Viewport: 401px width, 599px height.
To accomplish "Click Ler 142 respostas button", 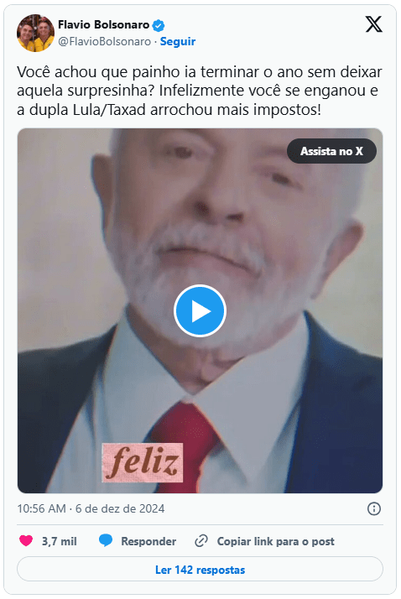I will tap(200, 569).
